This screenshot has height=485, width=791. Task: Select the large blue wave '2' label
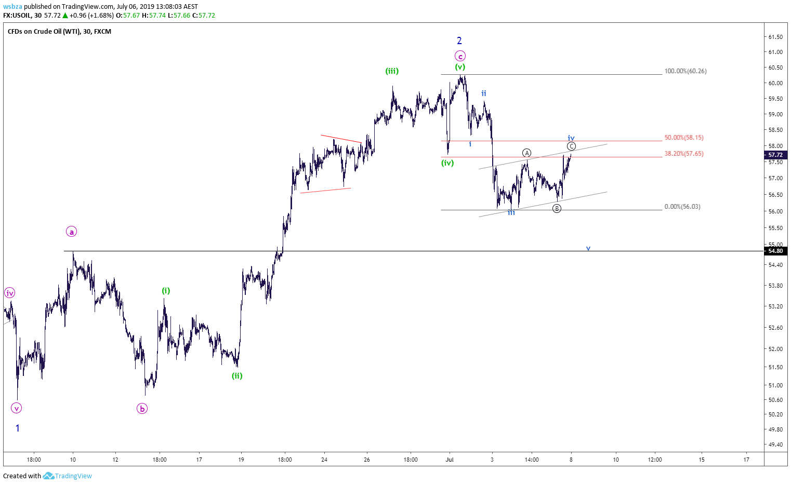(459, 41)
